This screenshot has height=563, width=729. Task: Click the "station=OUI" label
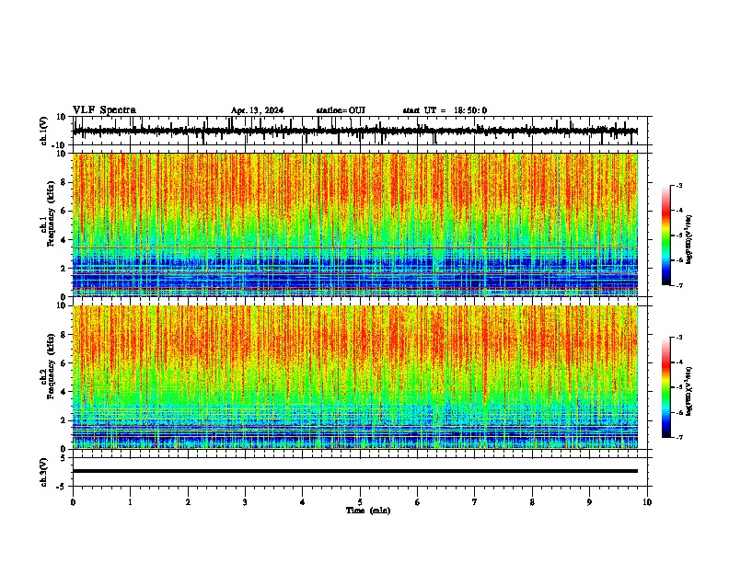[x=341, y=110]
